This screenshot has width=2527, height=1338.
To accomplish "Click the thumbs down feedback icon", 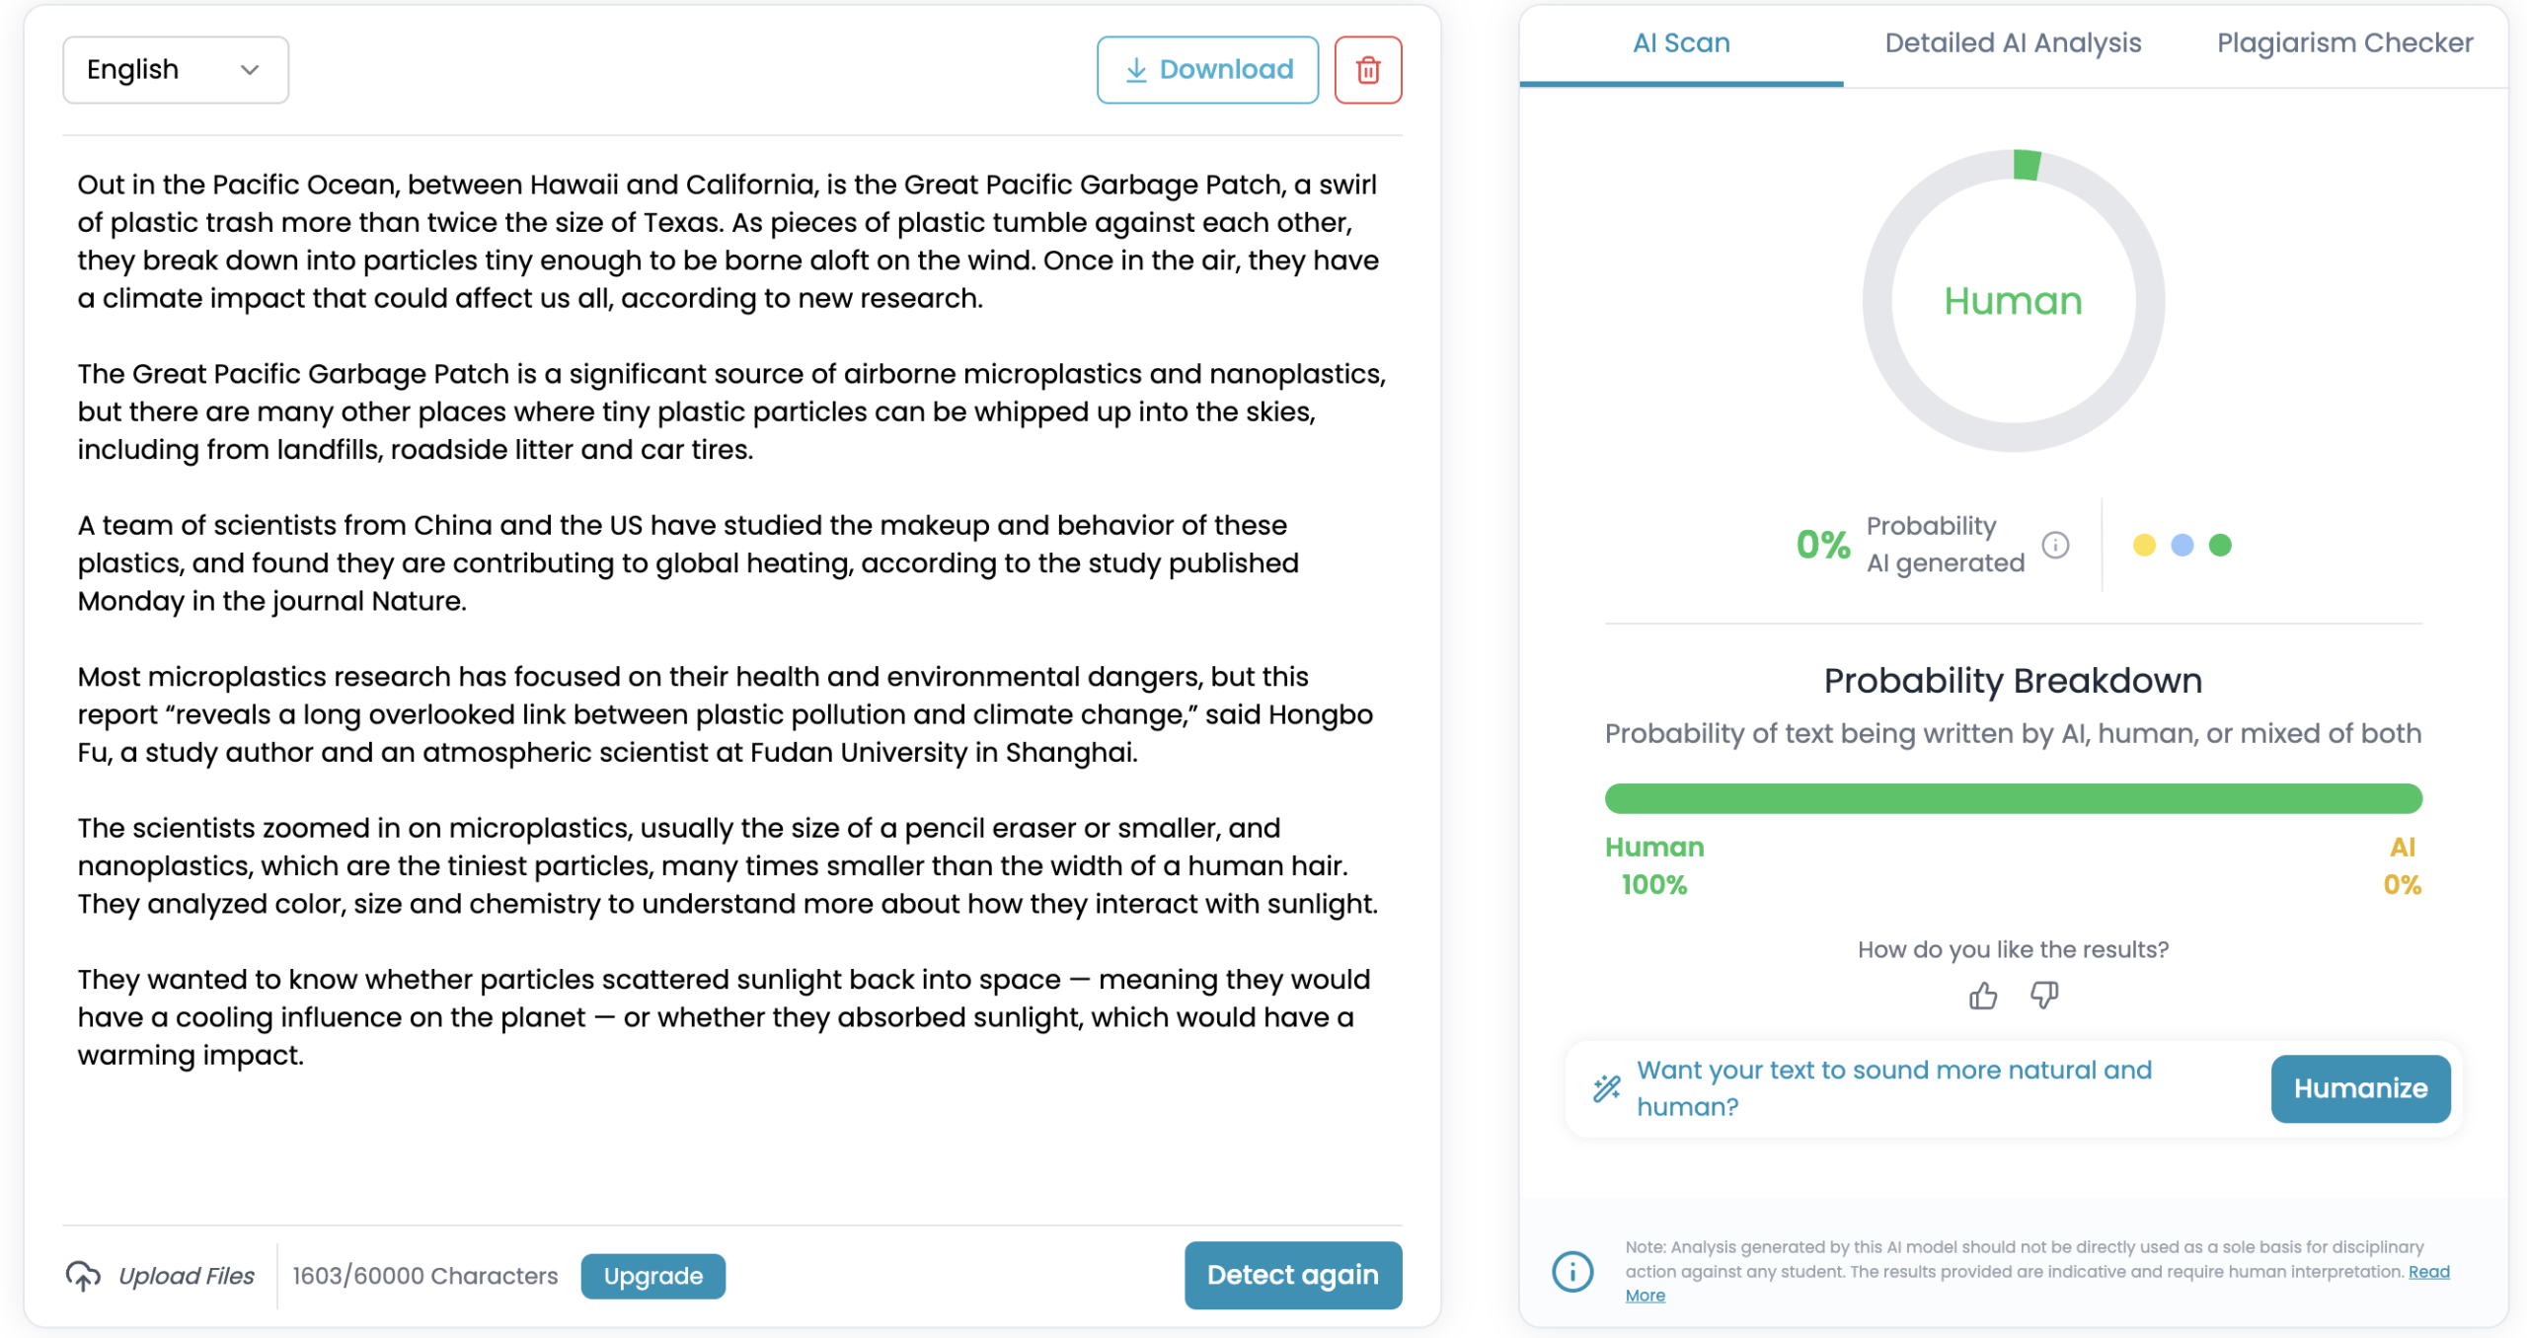I will [2043, 996].
